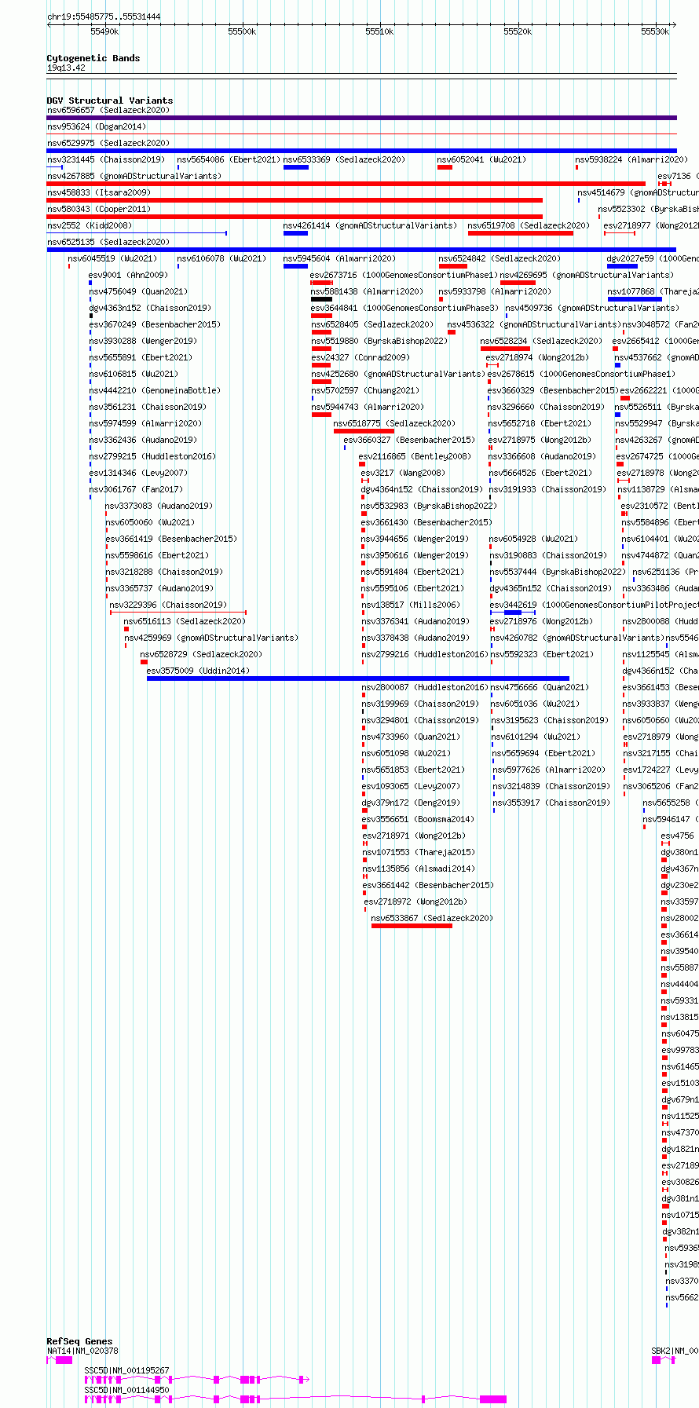This screenshot has width=699, height=1408.
Task: Open gene SSC5D|NM_001195267
Action: pos(126,1370)
